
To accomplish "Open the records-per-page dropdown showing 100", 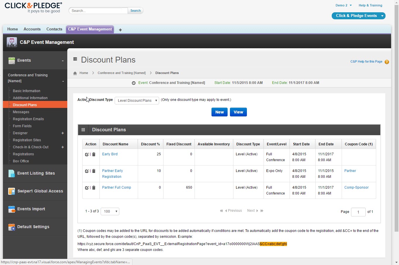I will pos(110,211).
